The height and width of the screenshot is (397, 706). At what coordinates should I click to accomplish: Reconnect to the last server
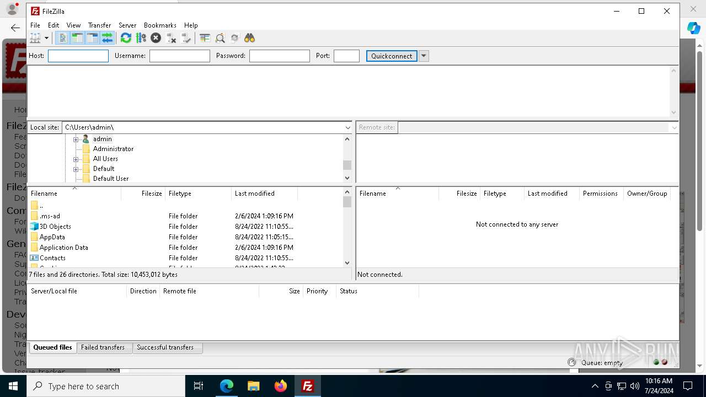click(186, 38)
